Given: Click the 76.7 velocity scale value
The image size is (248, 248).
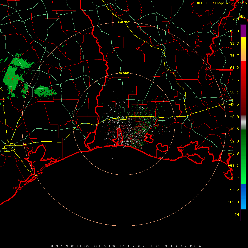Looking at the screenshot, I should (x=234, y=55).
